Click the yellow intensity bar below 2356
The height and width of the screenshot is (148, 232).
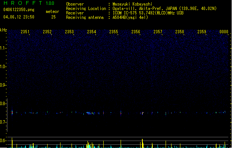pyautogui.click(x=142, y=143)
